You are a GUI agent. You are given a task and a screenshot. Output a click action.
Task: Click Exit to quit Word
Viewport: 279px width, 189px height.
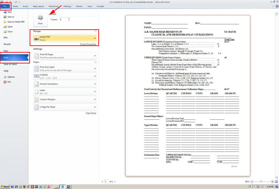pyautogui.click(x=9, y=82)
